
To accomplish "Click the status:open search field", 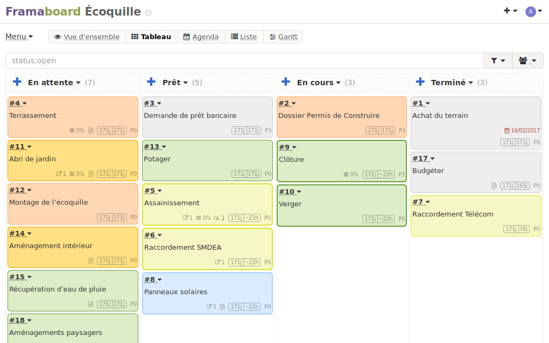I will (x=244, y=61).
